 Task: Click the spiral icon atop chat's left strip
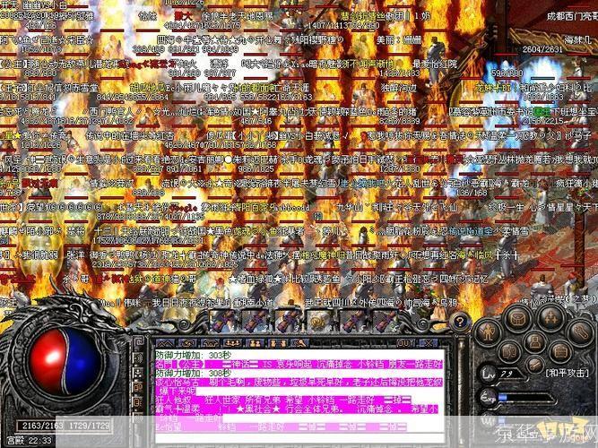point(138,341)
